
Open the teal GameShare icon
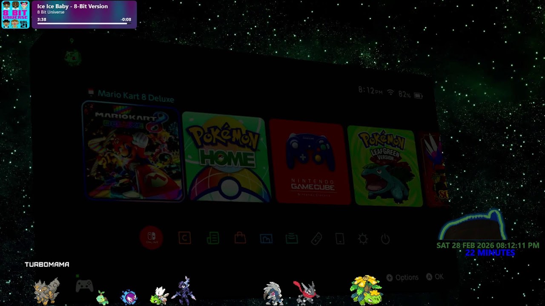[292, 239]
